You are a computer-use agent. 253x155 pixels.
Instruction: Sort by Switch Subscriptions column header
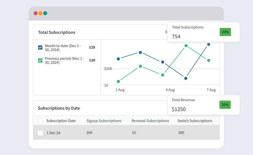tap(195, 121)
